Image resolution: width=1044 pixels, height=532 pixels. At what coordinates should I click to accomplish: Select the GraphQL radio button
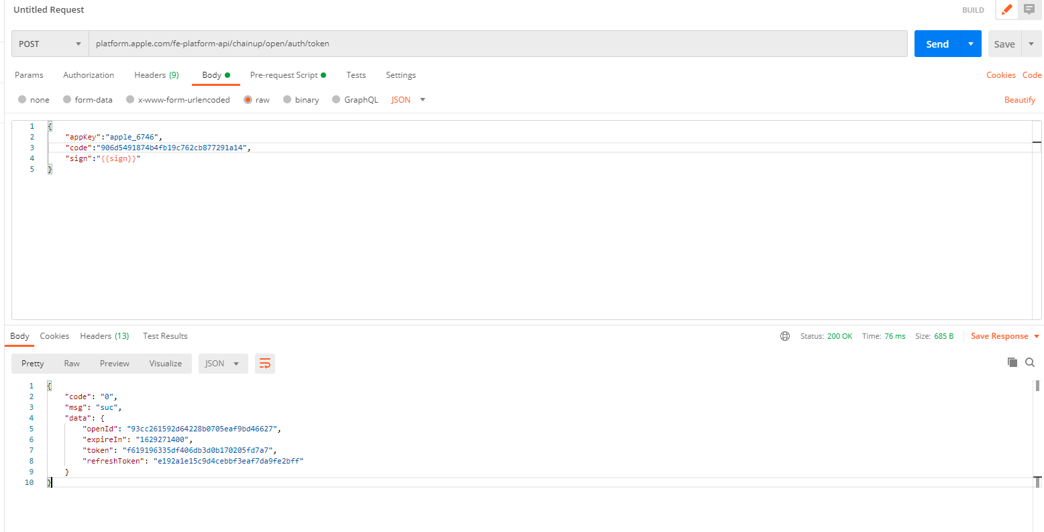point(337,100)
